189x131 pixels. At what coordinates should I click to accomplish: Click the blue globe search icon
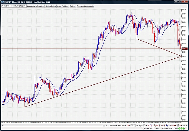click(167, 126)
